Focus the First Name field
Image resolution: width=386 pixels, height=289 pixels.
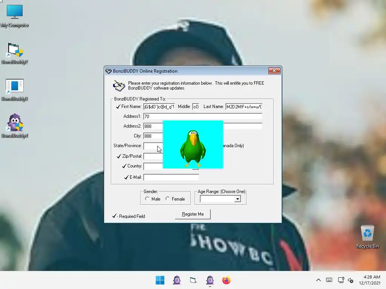(x=159, y=106)
